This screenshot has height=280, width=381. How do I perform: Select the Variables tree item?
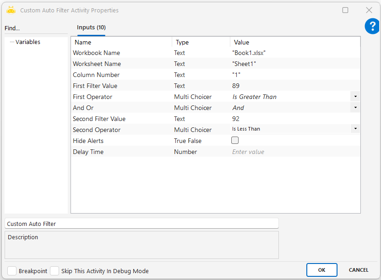click(x=28, y=42)
